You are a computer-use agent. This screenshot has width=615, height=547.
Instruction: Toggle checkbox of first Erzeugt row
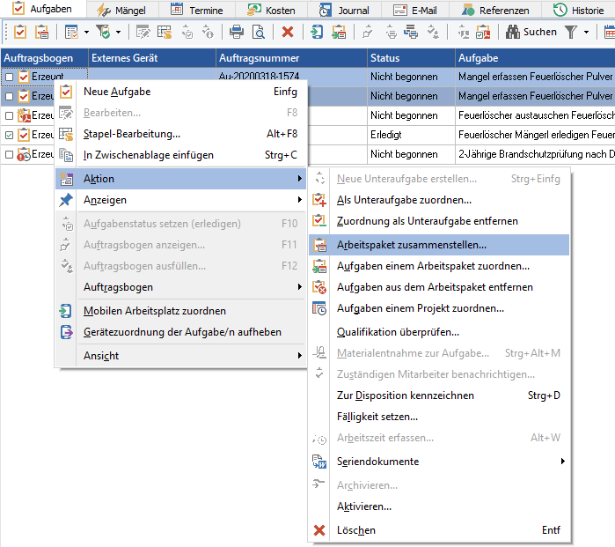[9, 77]
